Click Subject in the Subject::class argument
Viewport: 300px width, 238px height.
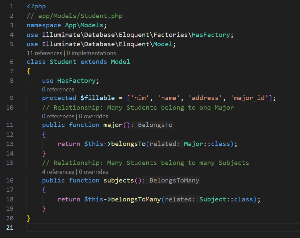213,199
